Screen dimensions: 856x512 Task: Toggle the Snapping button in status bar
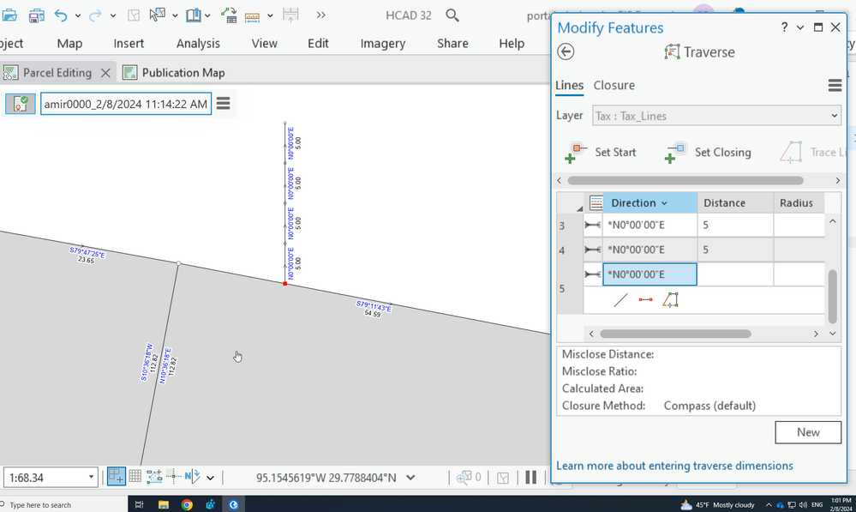pyautogui.click(x=116, y=477)
